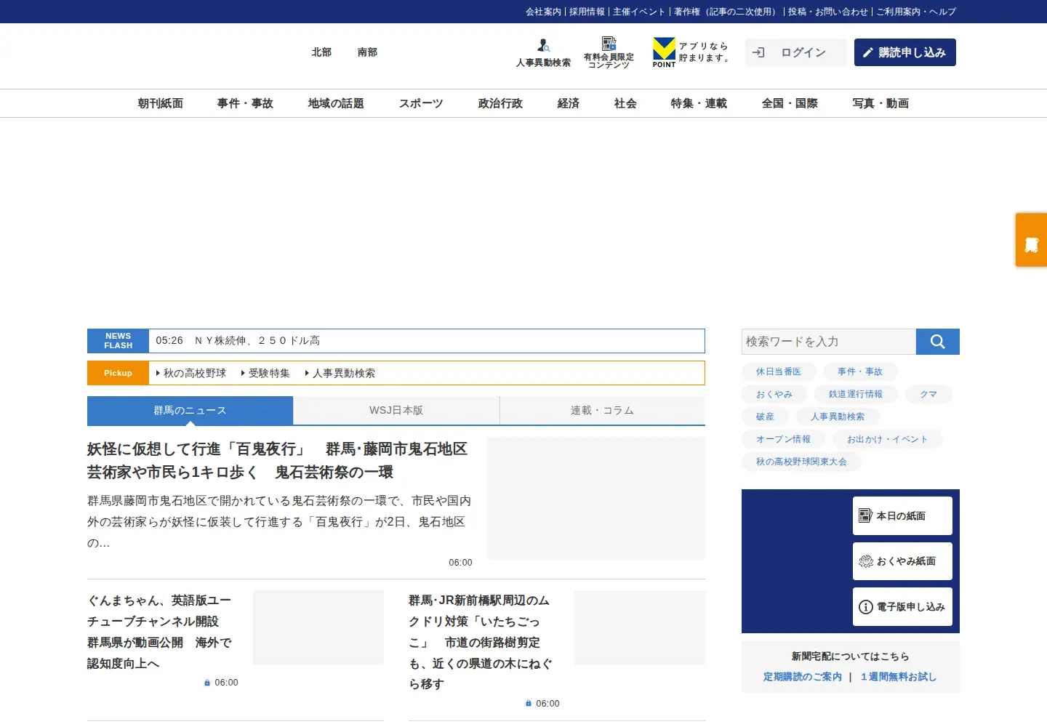Viewport: 1047px width, 727px height.
Task: Select the 事件・事故 keyword tag
Action: pos(860,371)
